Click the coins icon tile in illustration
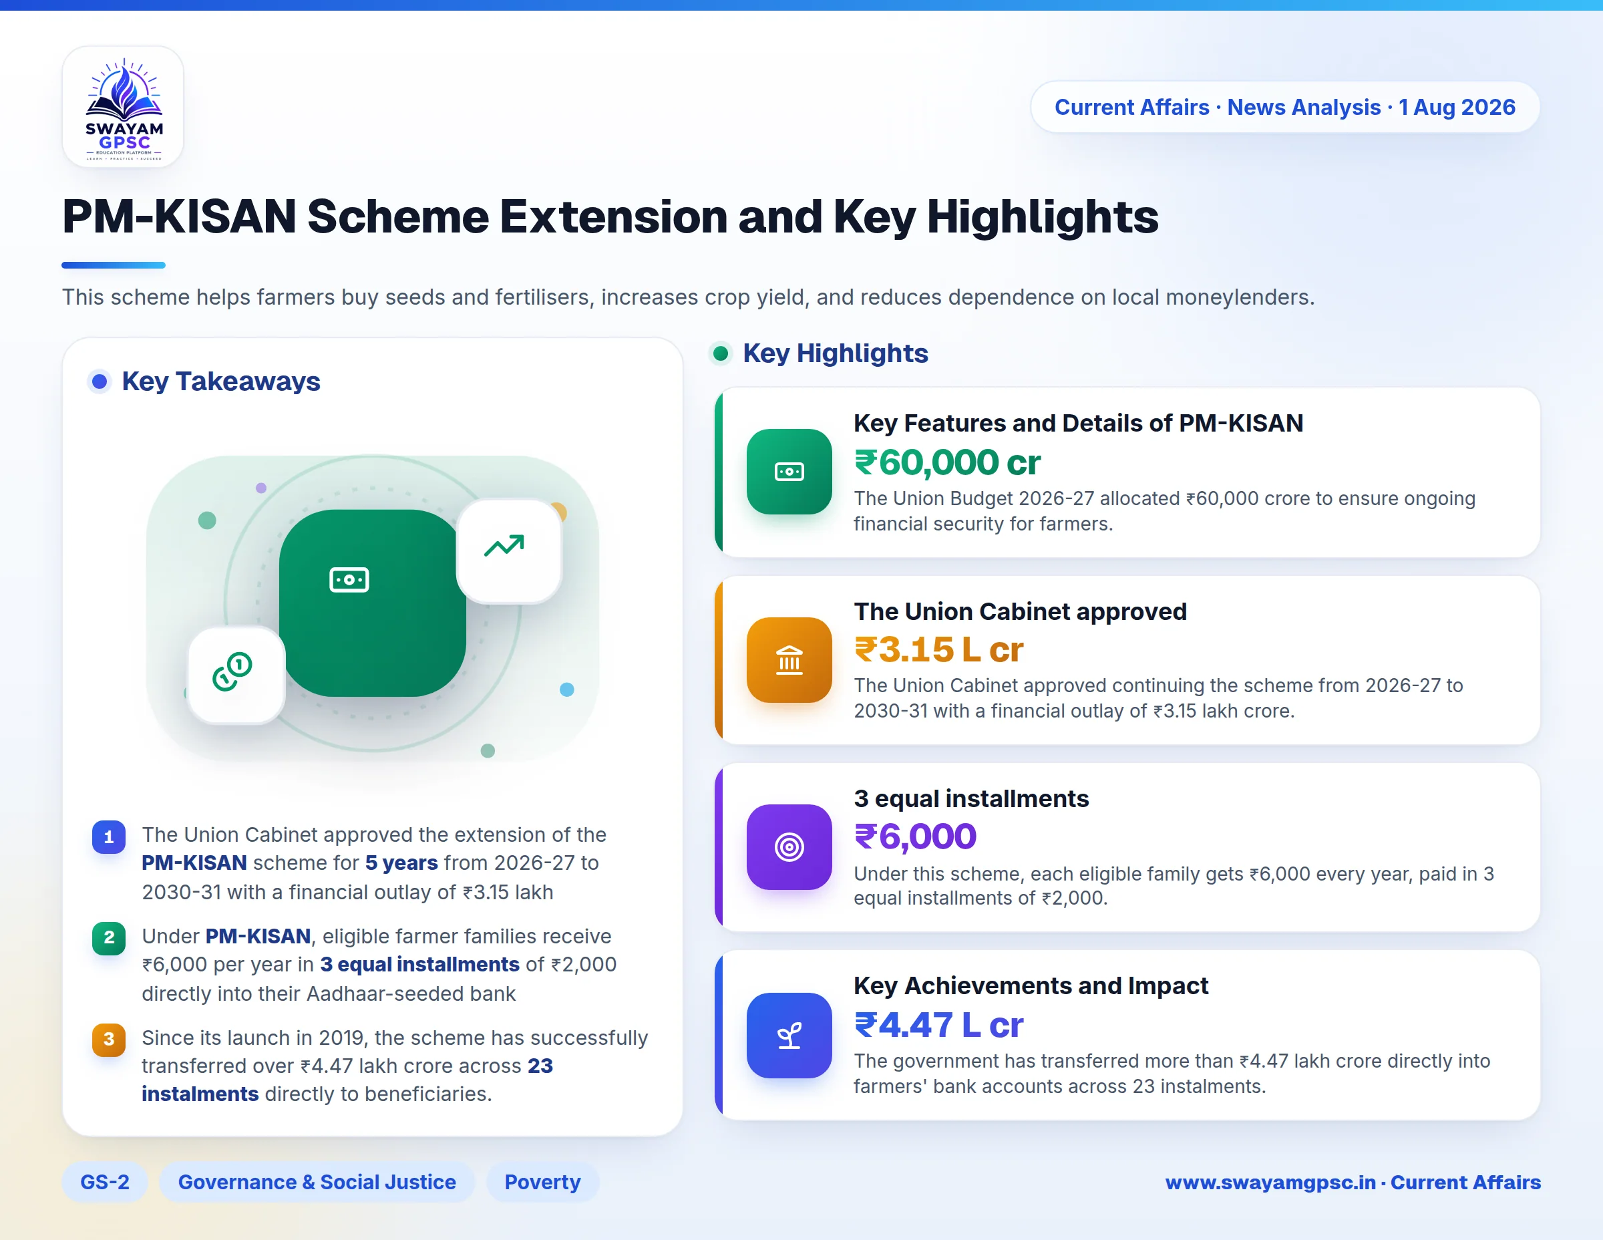Screen dimensions: 1603x1240 click(x=236, y=675)
